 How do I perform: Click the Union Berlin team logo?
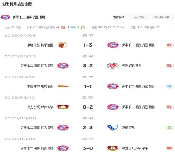(x=63, y=86)
